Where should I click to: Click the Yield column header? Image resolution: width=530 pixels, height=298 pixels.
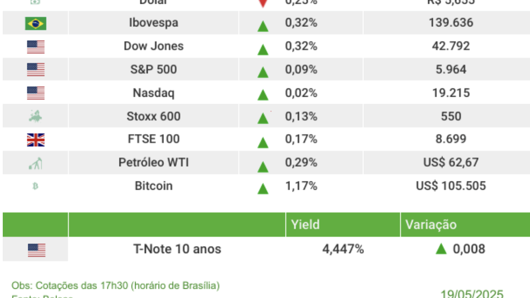(305, 225)
